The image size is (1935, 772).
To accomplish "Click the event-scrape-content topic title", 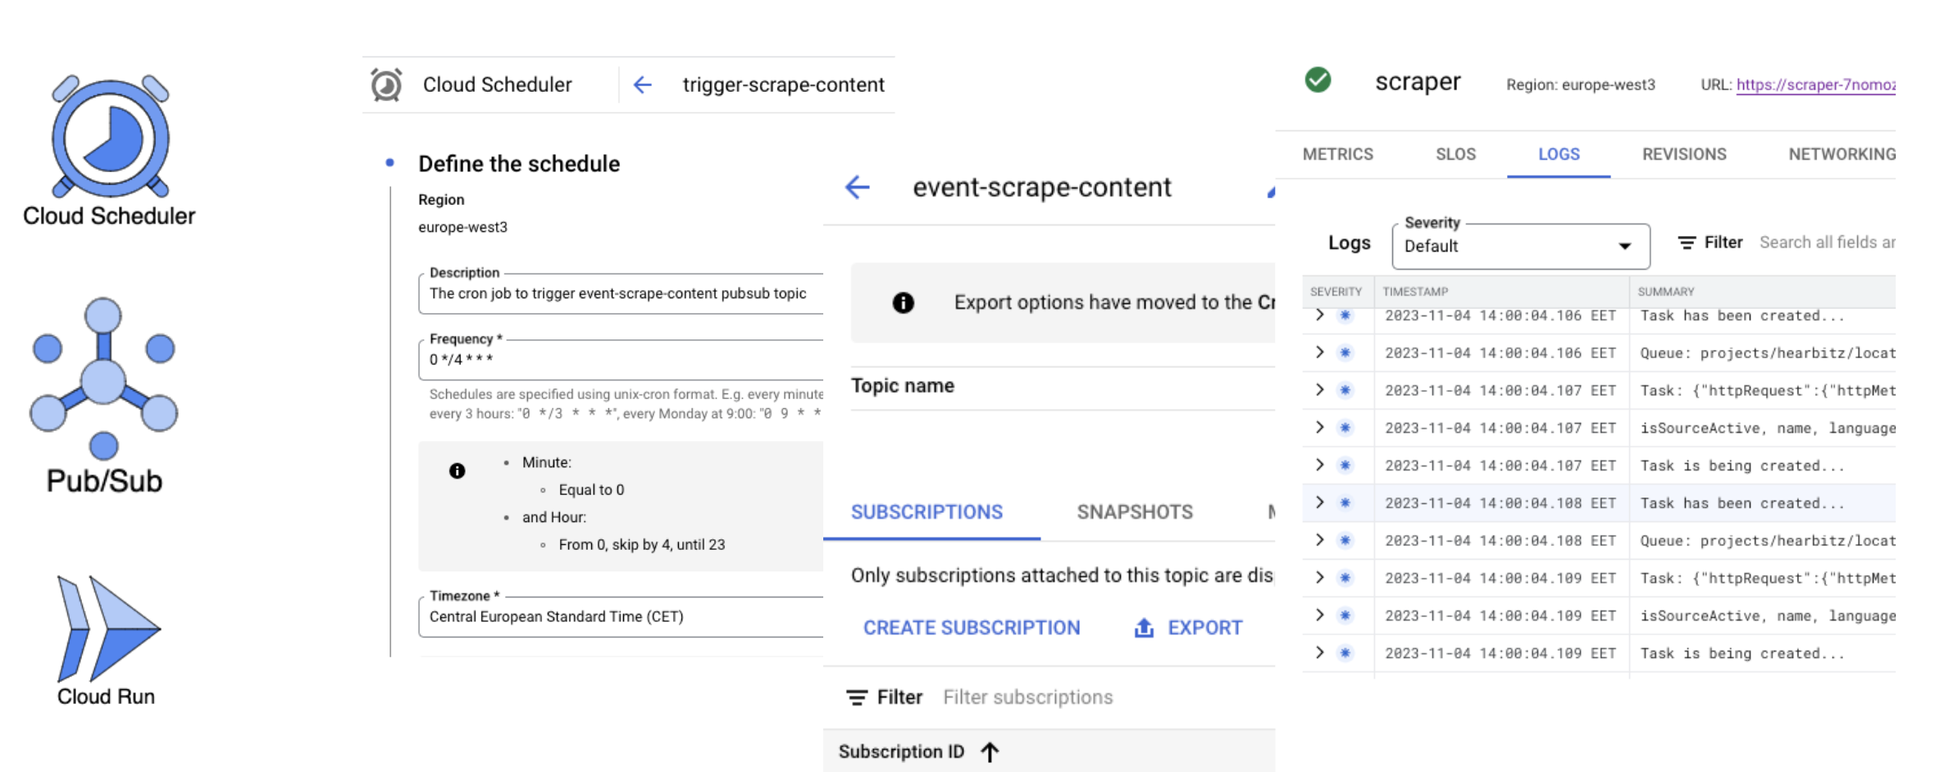I will [1041, 187].
